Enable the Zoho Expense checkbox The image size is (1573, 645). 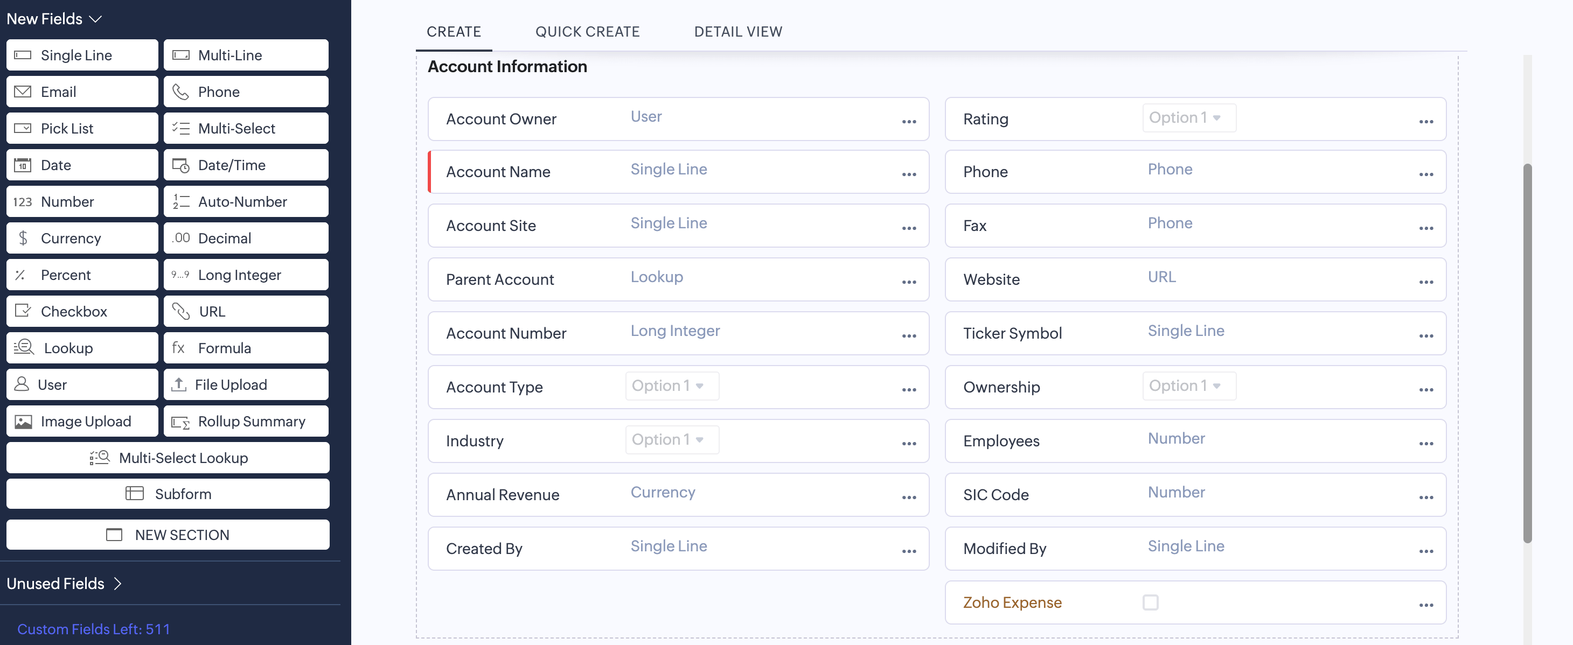[1151, 602]
